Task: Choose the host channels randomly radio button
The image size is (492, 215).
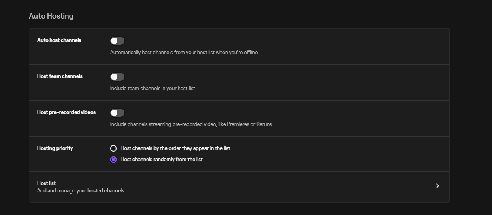Action: coord(113,160)
